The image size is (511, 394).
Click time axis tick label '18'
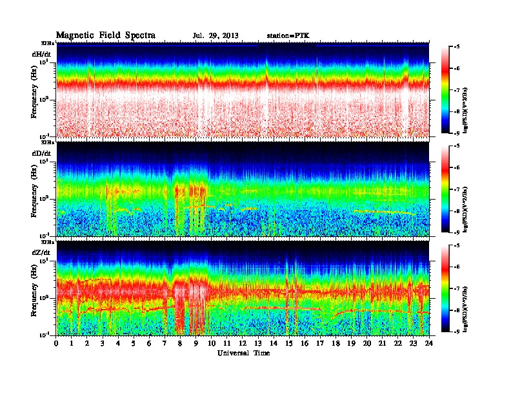pos(336,343)
